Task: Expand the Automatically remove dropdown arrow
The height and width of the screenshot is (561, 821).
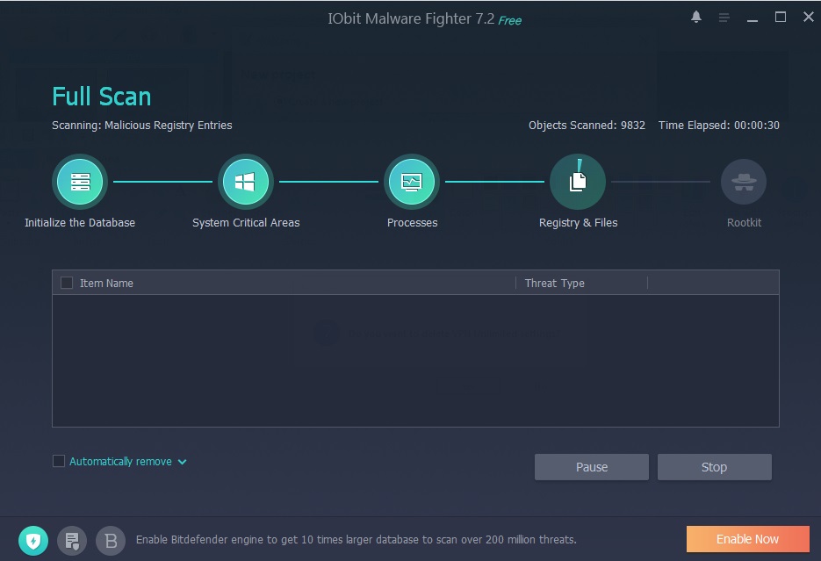Action: coord(183,462)
